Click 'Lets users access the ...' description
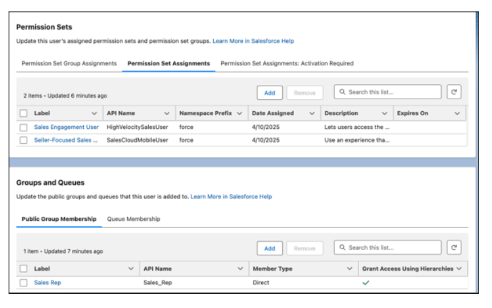The image size is (492, 308). point(357,127)
